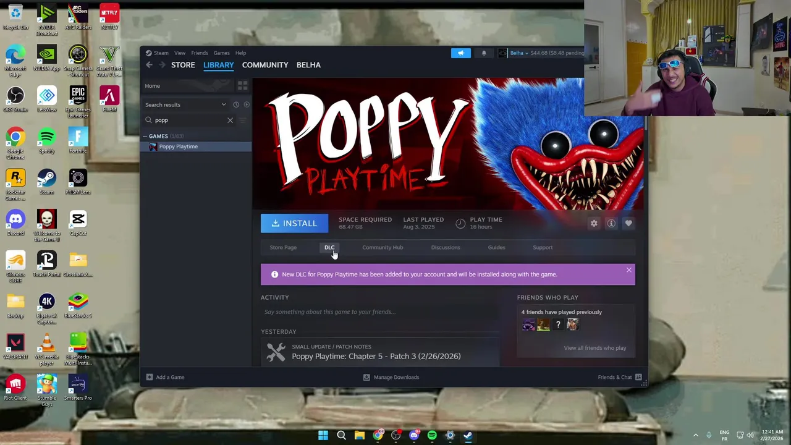Open Fortnite desktop shortcut
791x445 pixels.
pyautogui.click(x=78, y=140)
